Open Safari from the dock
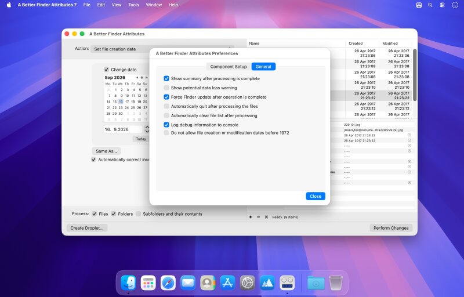 [x=168, y=283]
